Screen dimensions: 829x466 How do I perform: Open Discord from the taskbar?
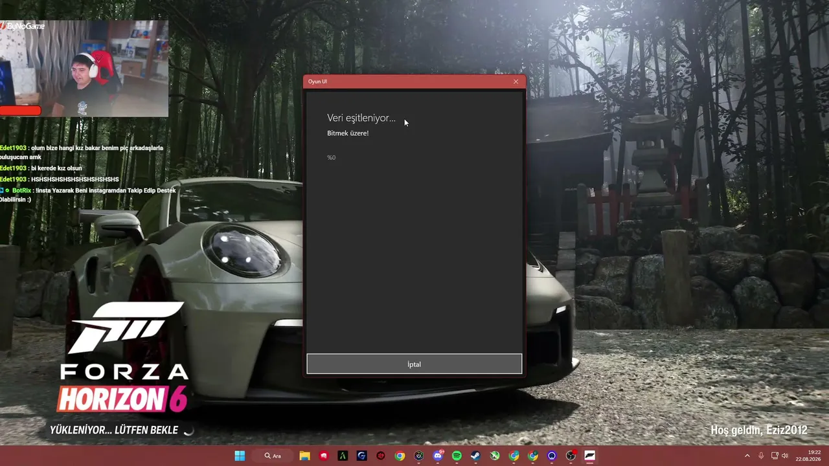click(x=438, y=456)
